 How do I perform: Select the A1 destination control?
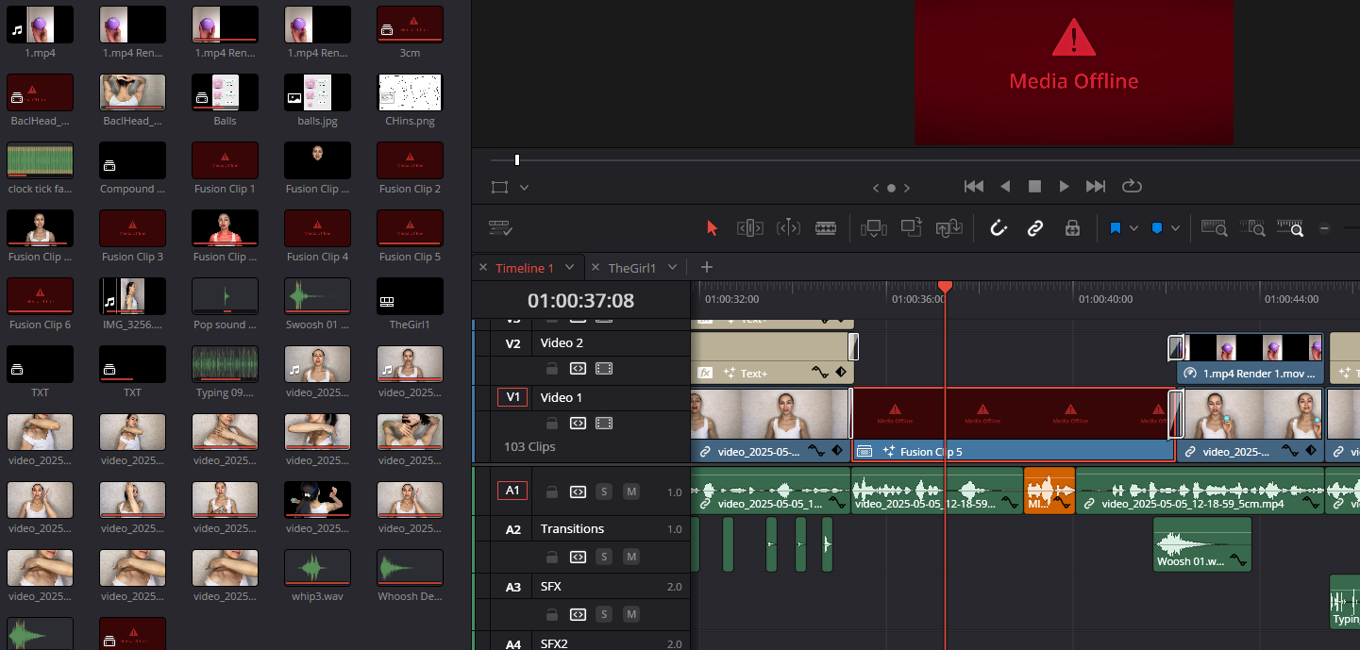coord(512,491)
